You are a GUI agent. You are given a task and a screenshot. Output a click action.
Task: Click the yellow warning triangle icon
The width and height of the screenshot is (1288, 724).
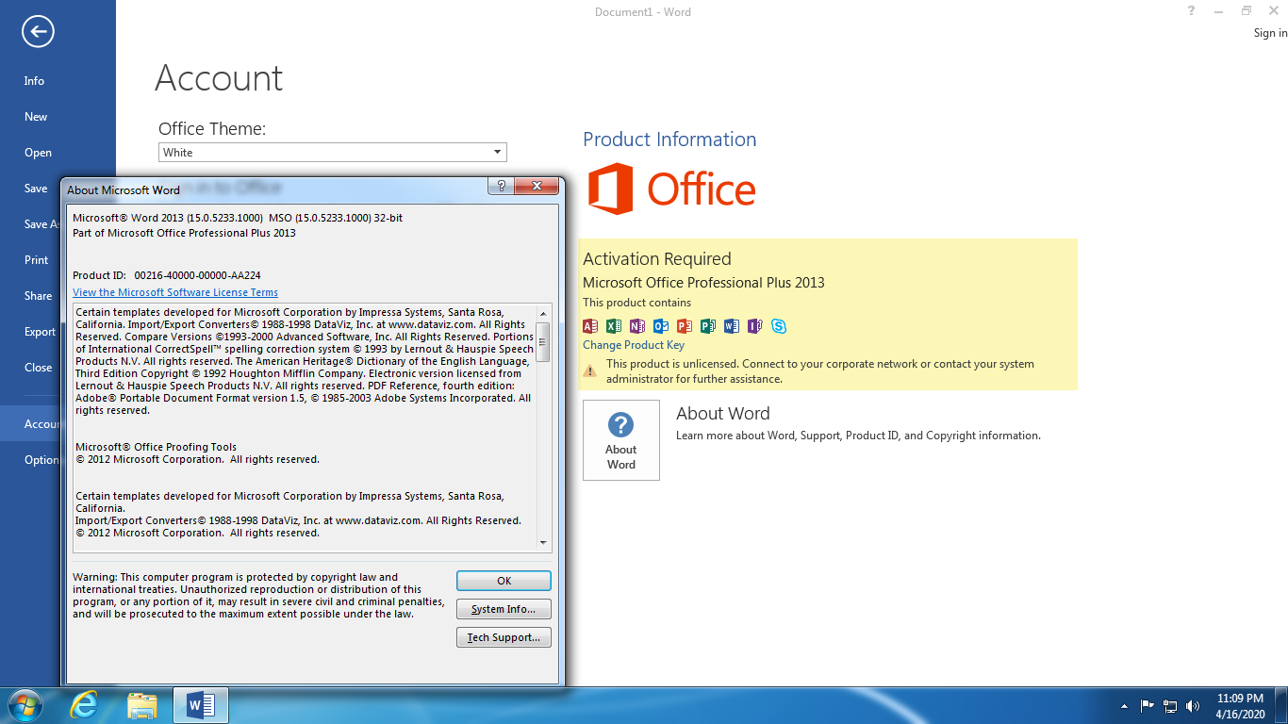(x=590, y=371)
